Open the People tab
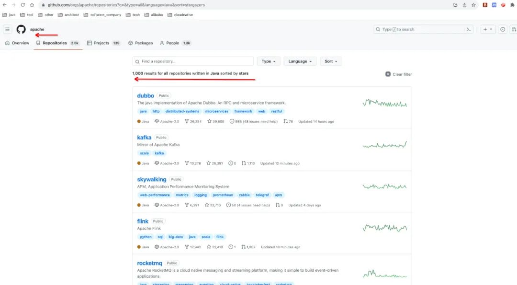Screen dimensions: 517x285 coord(175,43)
